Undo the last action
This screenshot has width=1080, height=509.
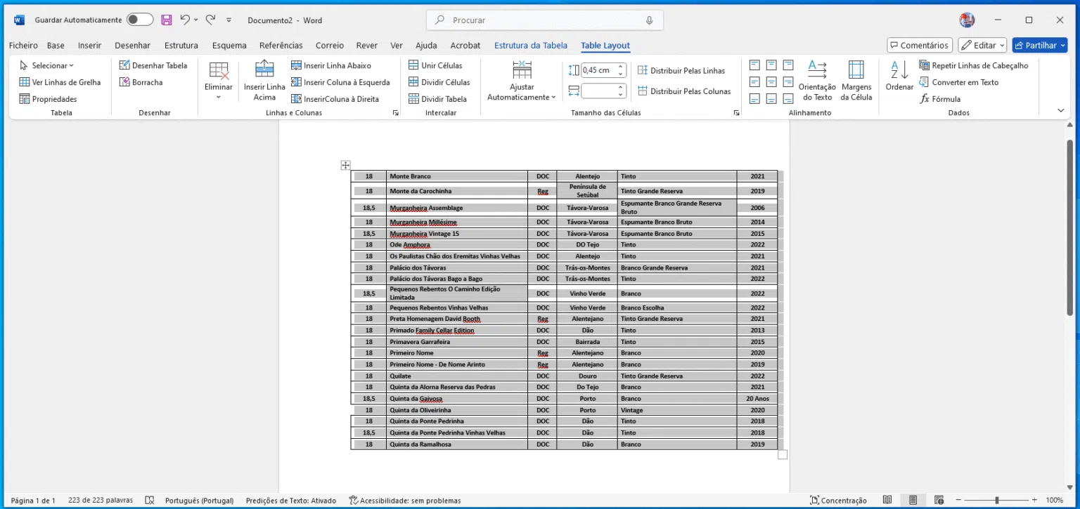pos(185,20)
